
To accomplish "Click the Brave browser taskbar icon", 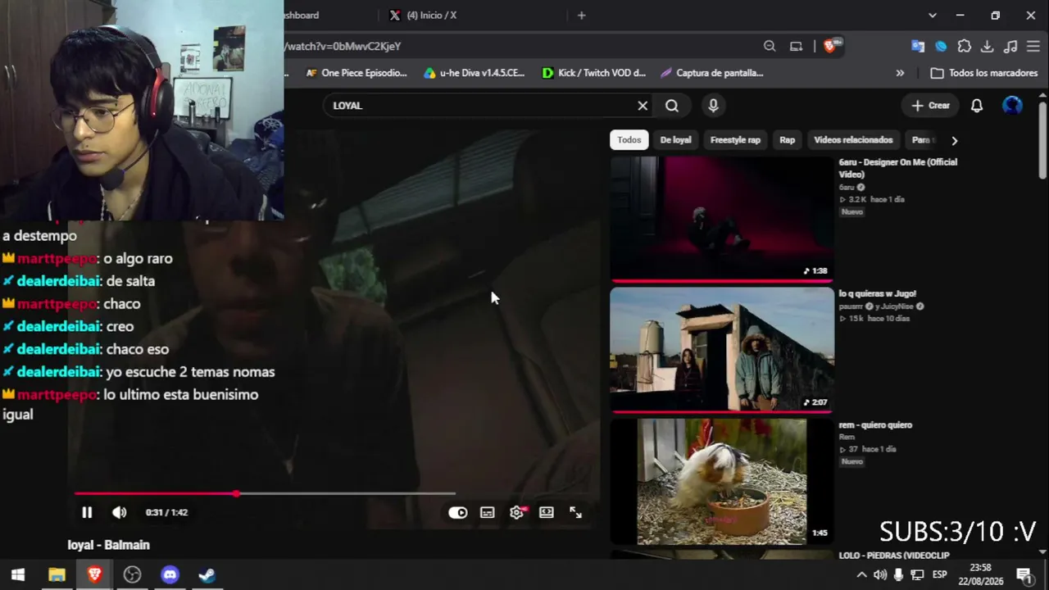I will (x=94, y=574).
